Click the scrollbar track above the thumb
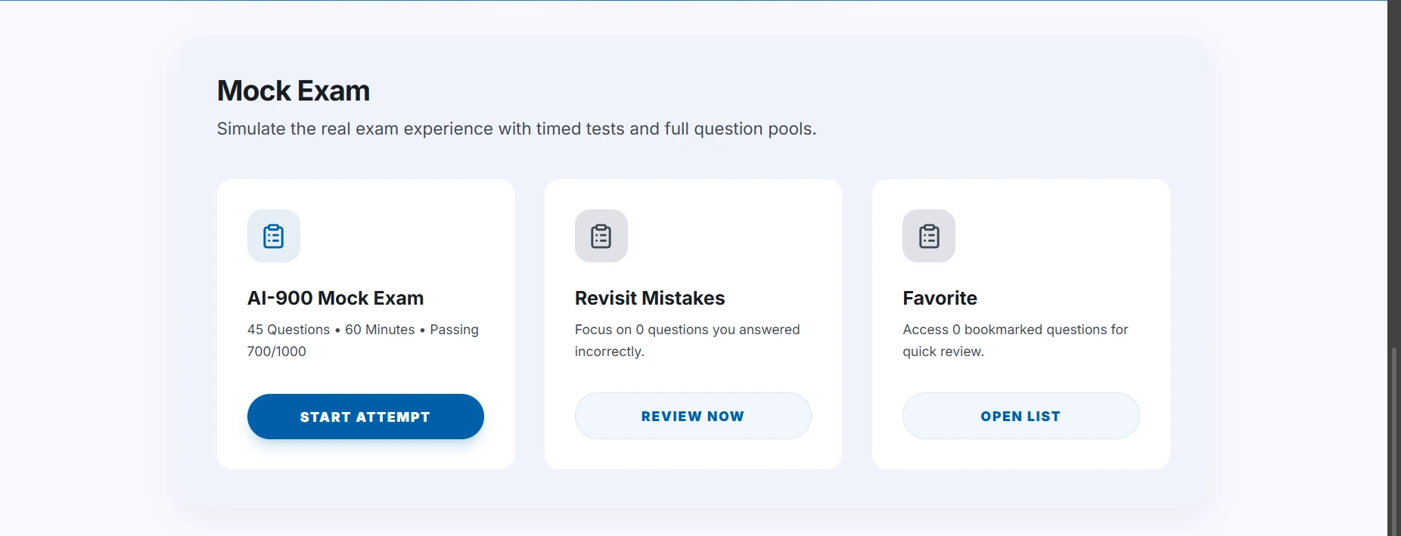 point(1394,174)
